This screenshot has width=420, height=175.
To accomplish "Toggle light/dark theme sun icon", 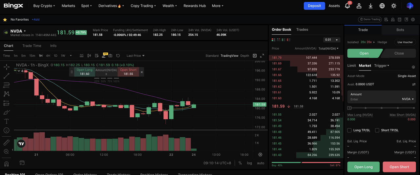I will (x=394, y=6).
